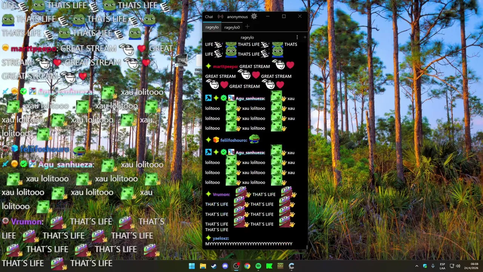Image resolution: width=483 pixels, height=272 pixels.
Task: Open Discord from the taskbar
Action: pyautogui.click(x=225, y=266)
